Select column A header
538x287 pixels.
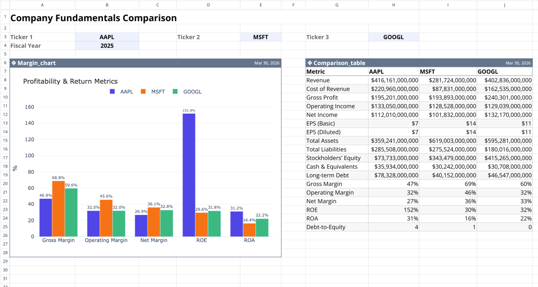pos(42,5)
